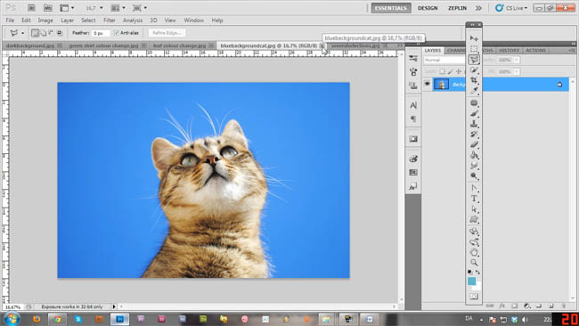Delete layer trash icon
The image size is (579, 326).
pos(564,306)
